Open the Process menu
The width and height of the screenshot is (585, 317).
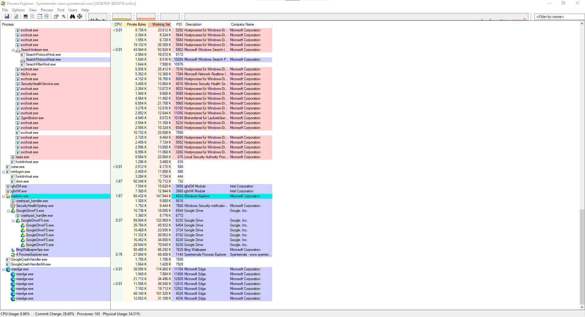point(47,10)
